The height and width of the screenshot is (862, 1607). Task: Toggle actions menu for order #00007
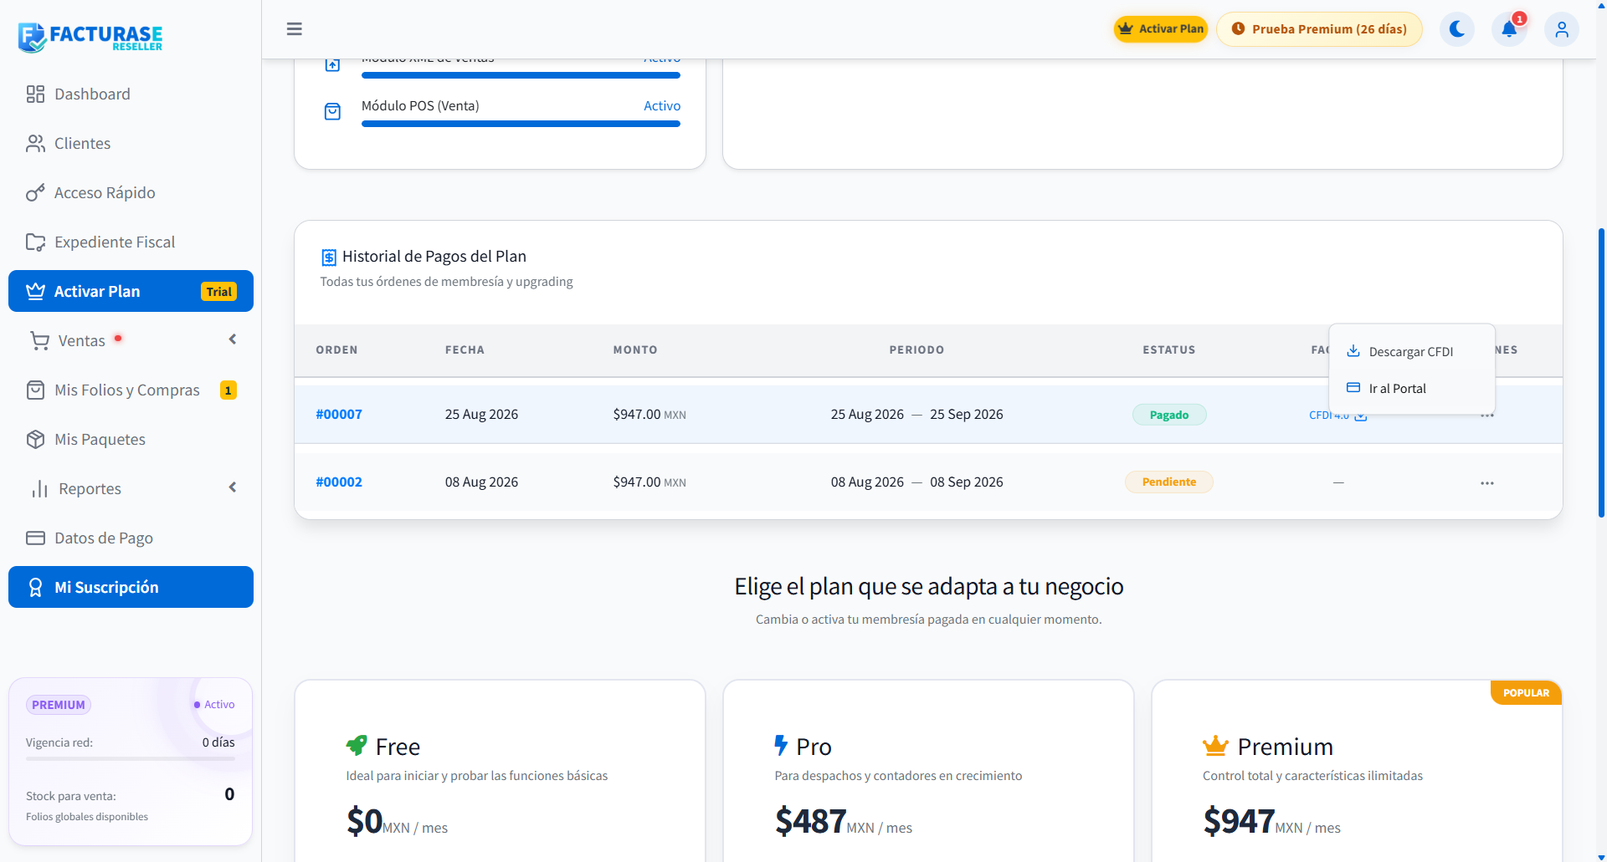pos(1486,416)
